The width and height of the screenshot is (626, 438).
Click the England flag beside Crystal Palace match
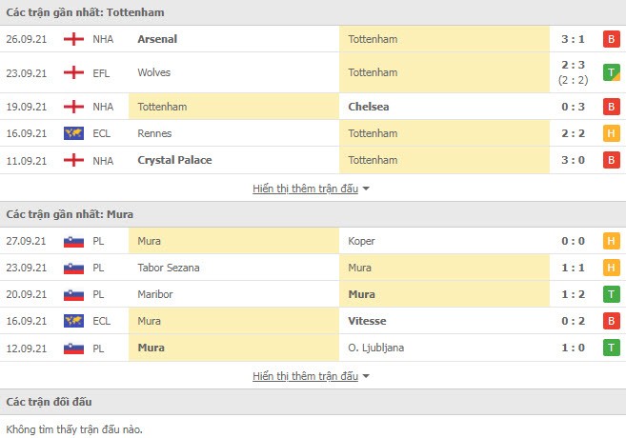pyautogui.click(x=72, y=160)
